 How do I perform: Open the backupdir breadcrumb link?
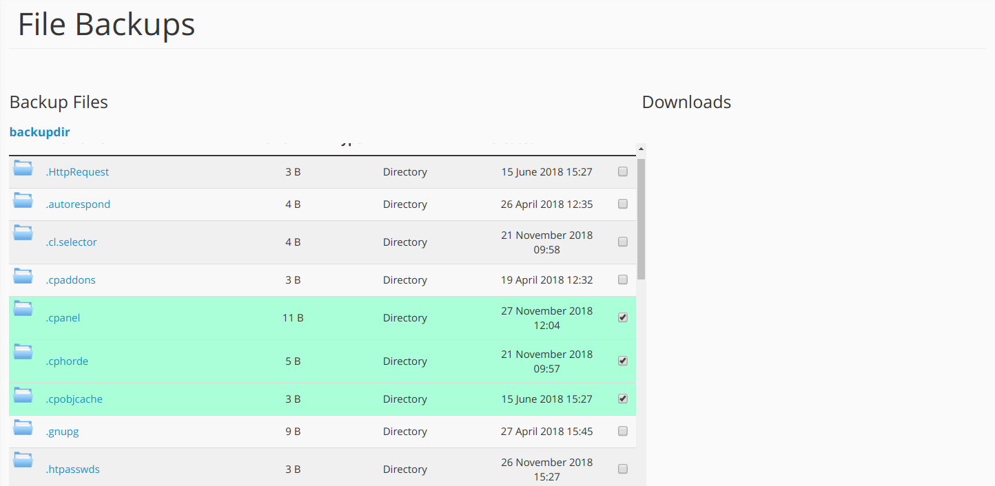click(x=39, y=131)
